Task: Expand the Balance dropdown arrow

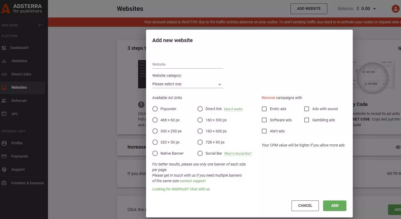Action: point(374,9)
